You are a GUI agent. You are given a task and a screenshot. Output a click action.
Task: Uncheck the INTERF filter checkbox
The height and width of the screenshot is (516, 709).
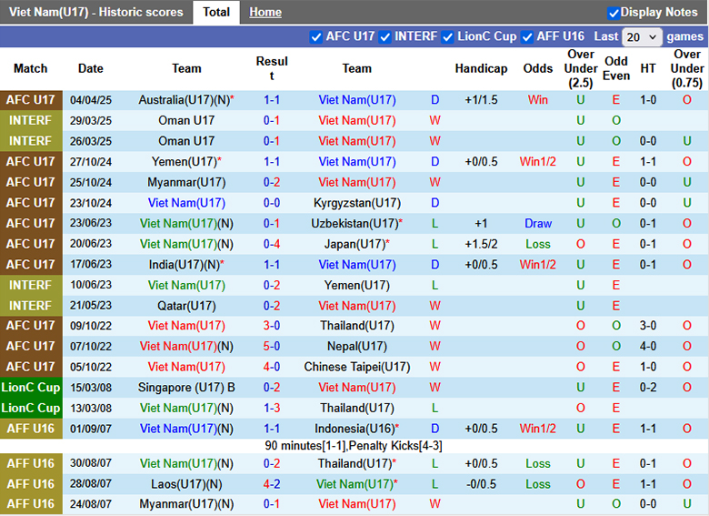point(384,37)
